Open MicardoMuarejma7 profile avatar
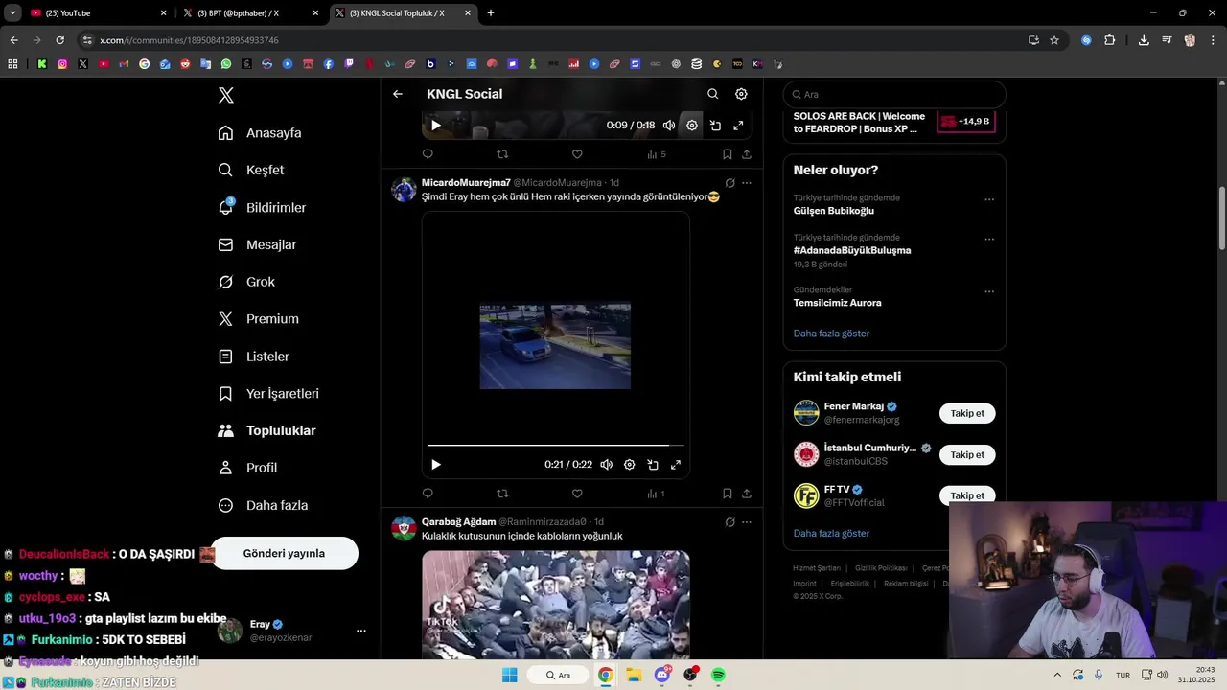 404,189
